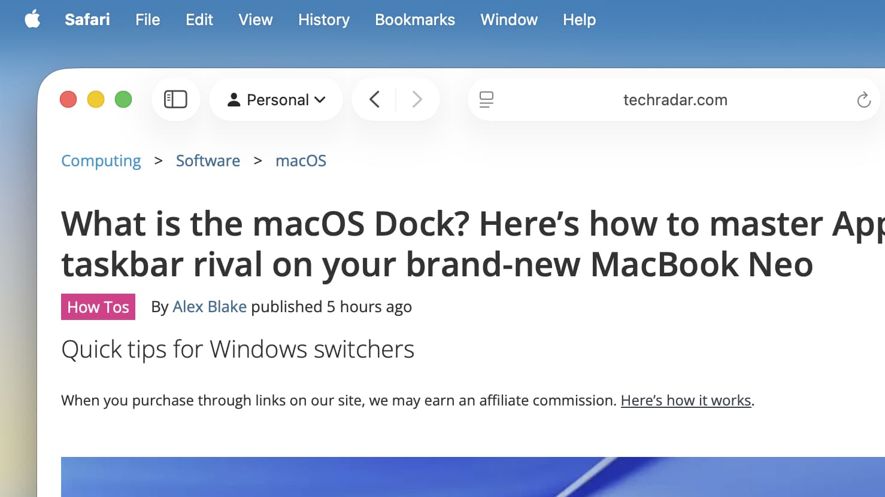Click the Software breadcrumb link
Viewport: 885px width, 497px height.
(x=208, y=160)
